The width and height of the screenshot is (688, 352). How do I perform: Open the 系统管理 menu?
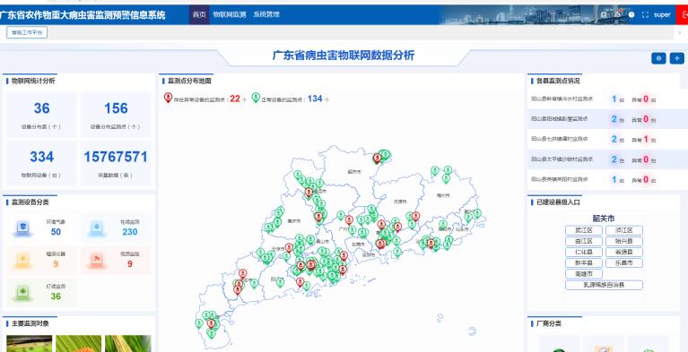pos(266,15)
